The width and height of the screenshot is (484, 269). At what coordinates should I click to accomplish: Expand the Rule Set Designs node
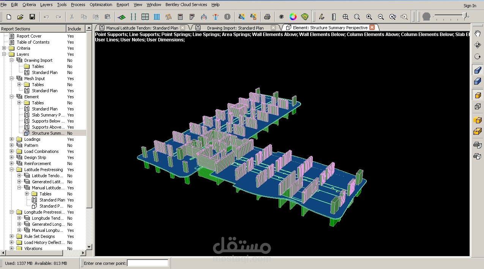click(11, 236)
